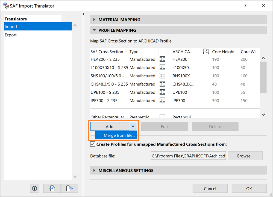Select the L100X50X10 - S 235 row
The image size is (273, 197).
coord(175,67)
